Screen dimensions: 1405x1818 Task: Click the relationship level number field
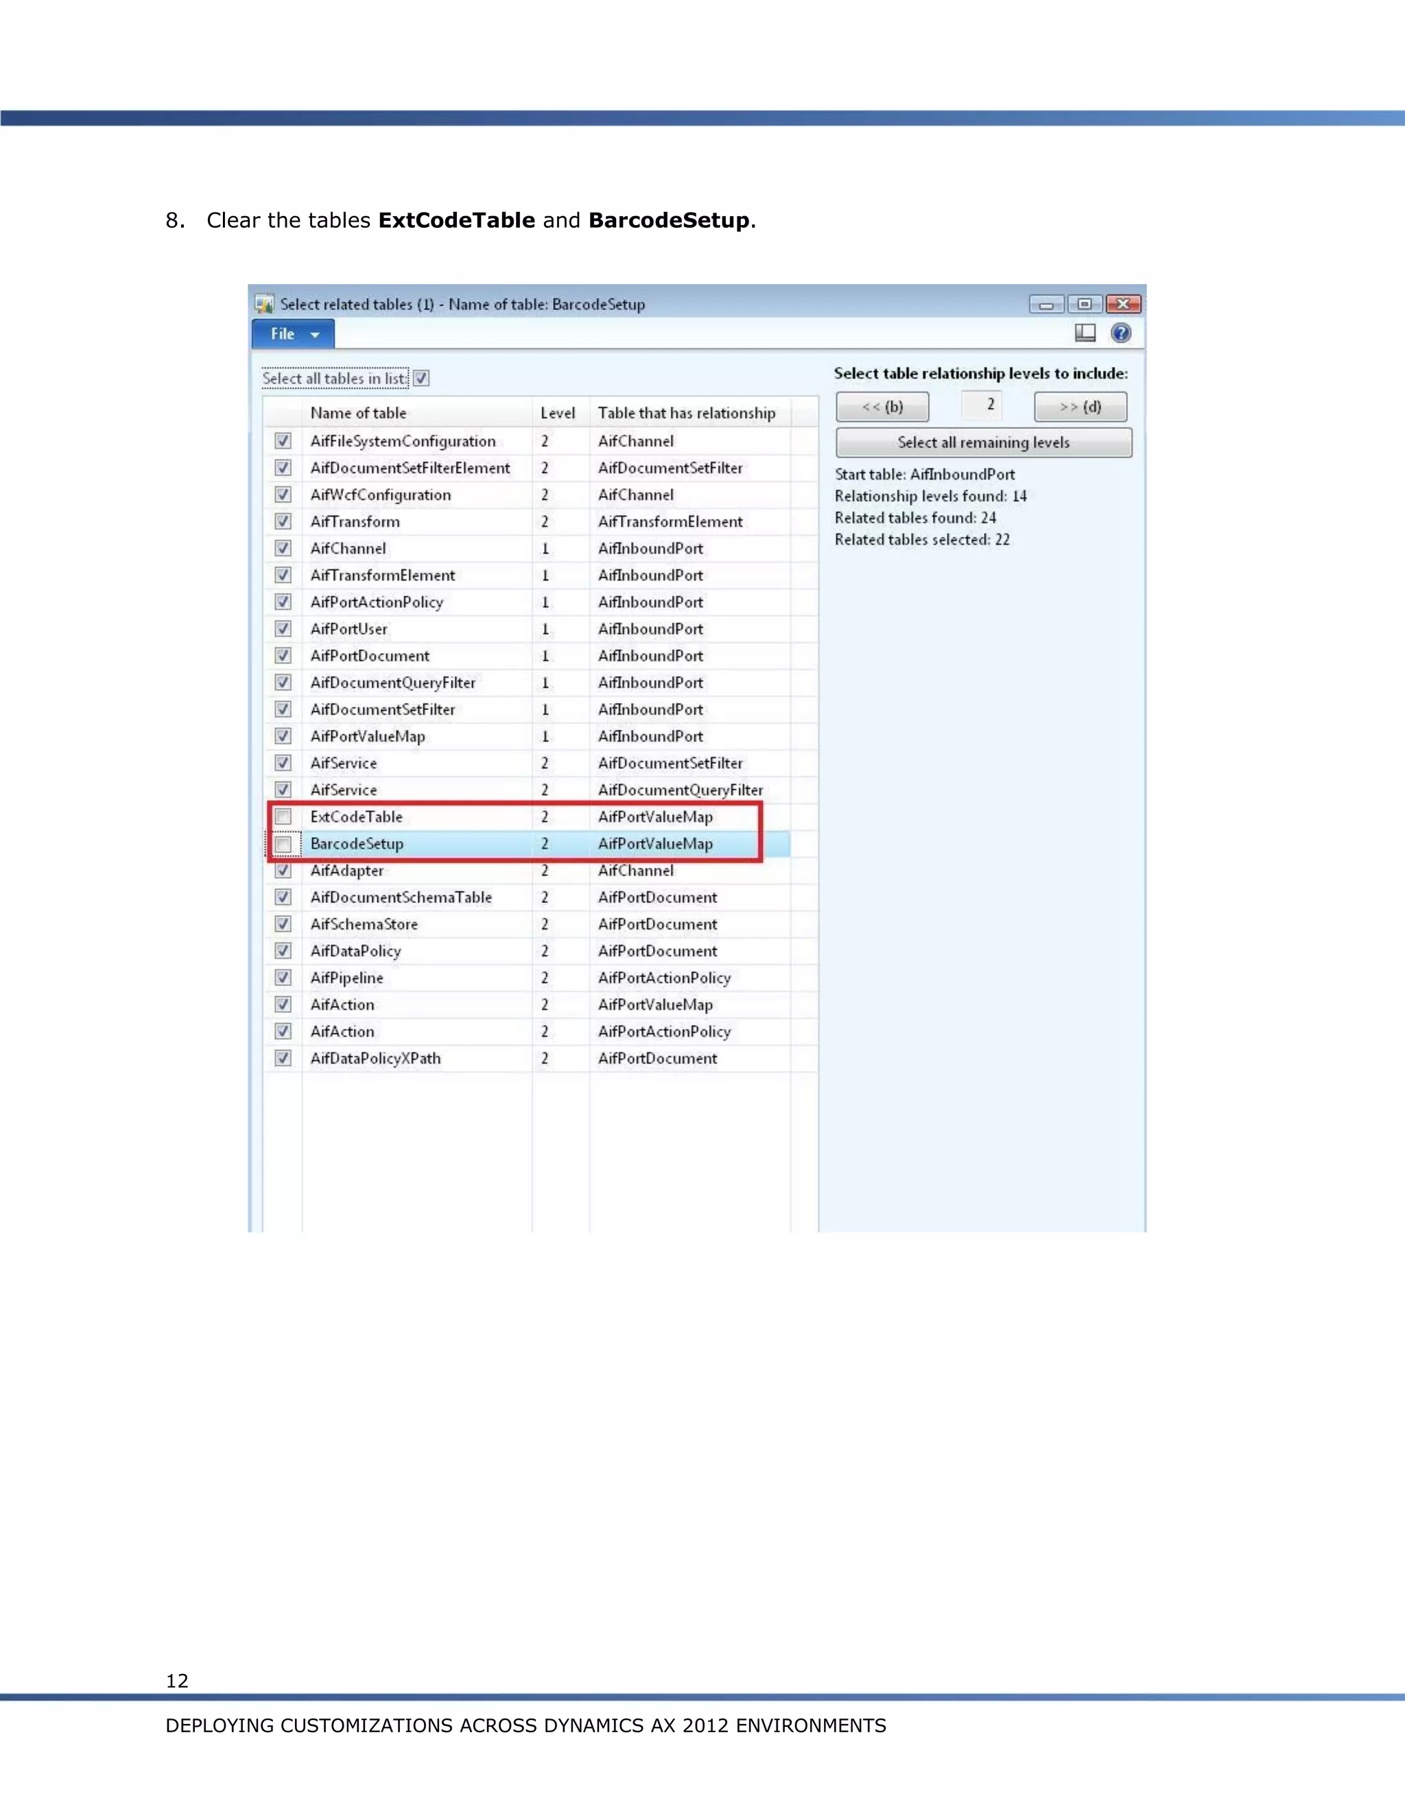(981, 405)
